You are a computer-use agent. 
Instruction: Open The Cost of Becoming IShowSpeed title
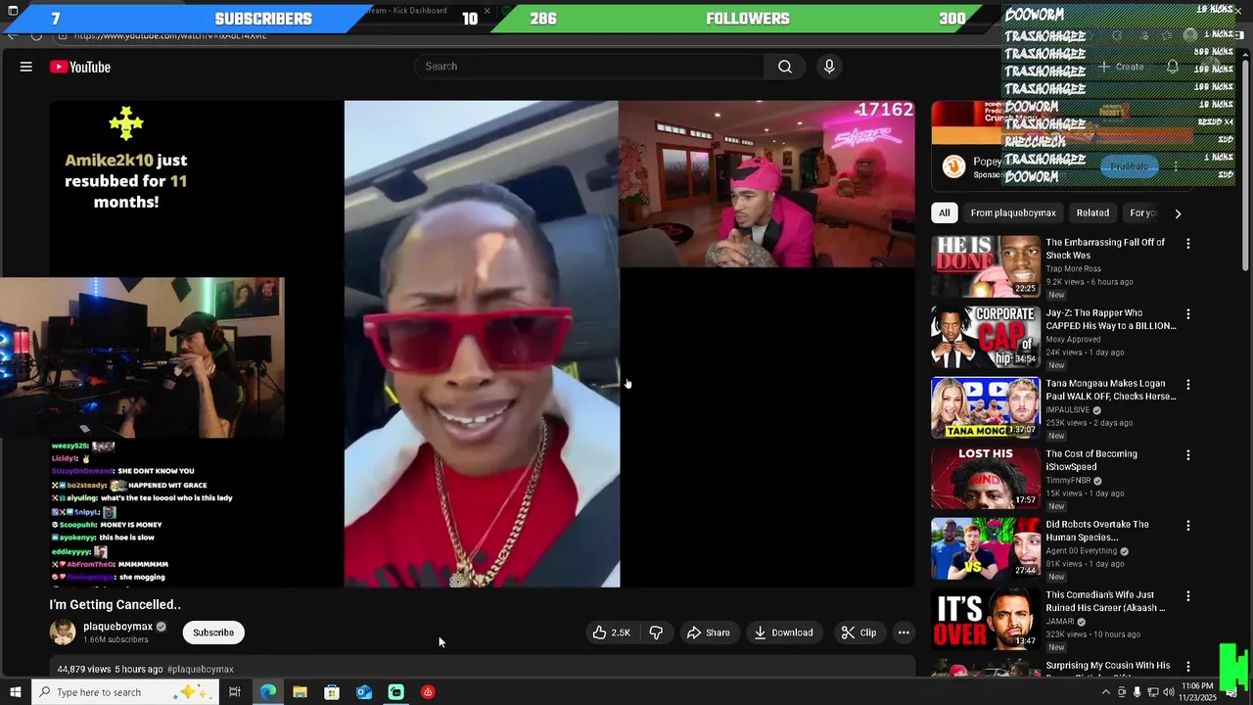[x=1091, y=460]
